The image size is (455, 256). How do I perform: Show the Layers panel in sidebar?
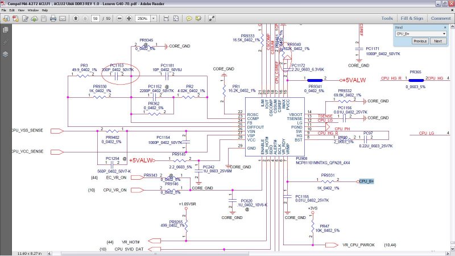tap(6, 54)
